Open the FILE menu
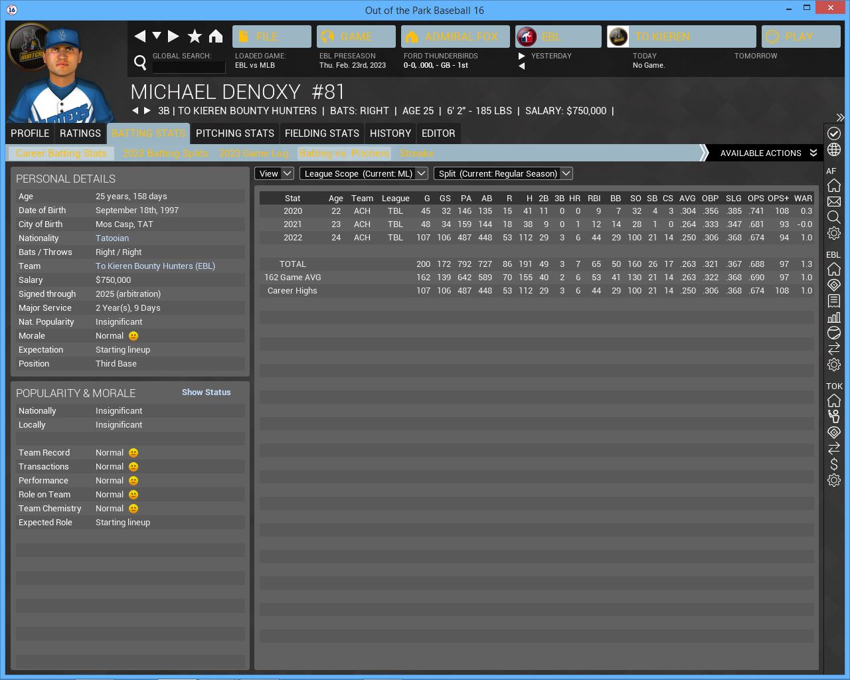Image resolution: width=850 pixels, height=680 pixels. (x=272, y=37)
